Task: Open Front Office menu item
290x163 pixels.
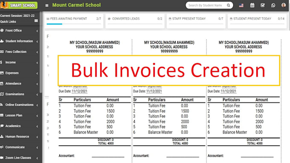Action: pyautogui.click(x=20, y=31)
